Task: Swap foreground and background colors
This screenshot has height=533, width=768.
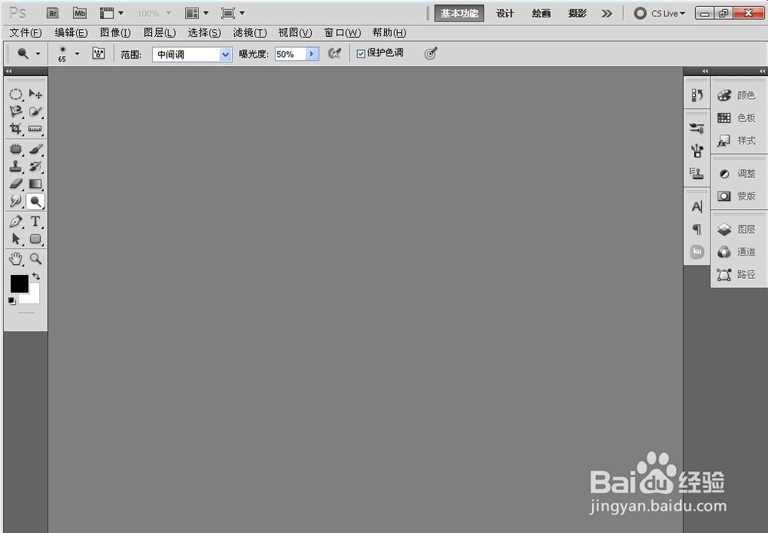Action: click(36, 276)
